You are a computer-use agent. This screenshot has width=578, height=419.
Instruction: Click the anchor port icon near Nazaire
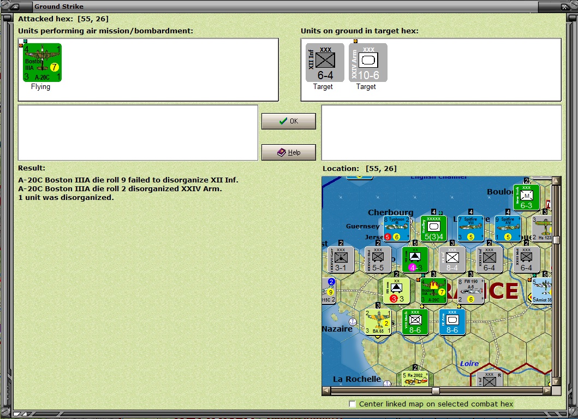pos(353,322)
